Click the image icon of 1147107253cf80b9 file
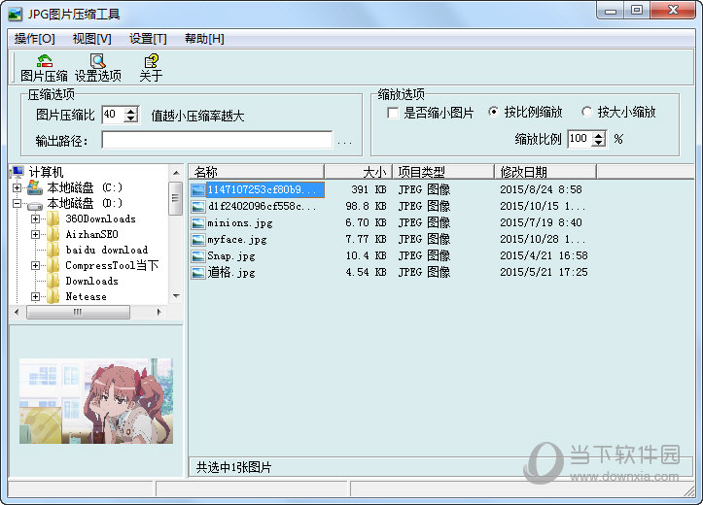 [198, 189]
